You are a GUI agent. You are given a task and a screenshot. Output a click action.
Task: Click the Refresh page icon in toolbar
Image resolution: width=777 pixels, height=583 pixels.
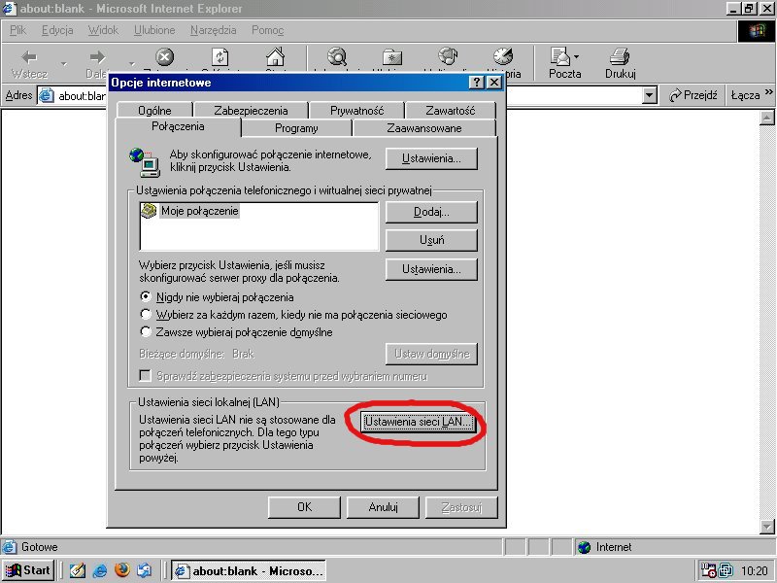pyautogui.click(x=220, y=57)
